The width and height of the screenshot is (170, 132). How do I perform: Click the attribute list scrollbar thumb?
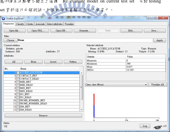coord(81,87)
